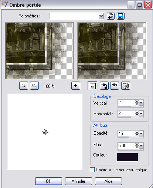
Task: Click the reset to default arrow icon
Action: click(x=110, y=16)
